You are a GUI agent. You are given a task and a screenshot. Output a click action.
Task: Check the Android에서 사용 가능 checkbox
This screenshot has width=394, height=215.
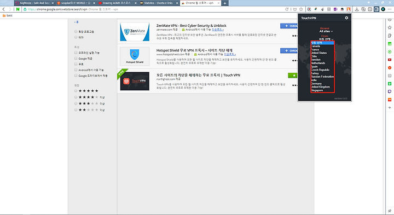pyautogui.click(x=76, y=70)
